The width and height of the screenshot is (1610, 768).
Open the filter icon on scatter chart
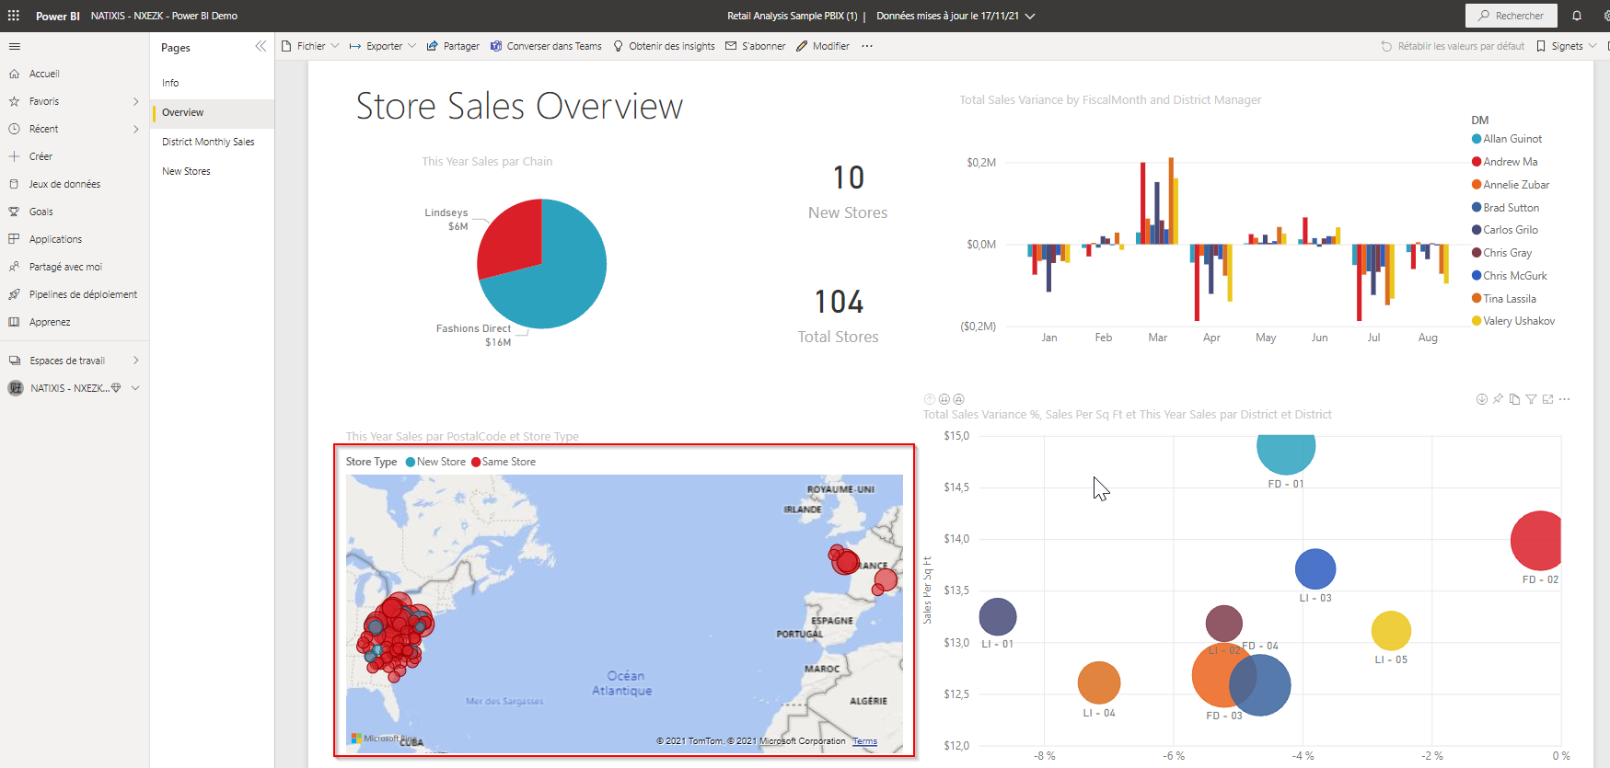coord(1532,399)
